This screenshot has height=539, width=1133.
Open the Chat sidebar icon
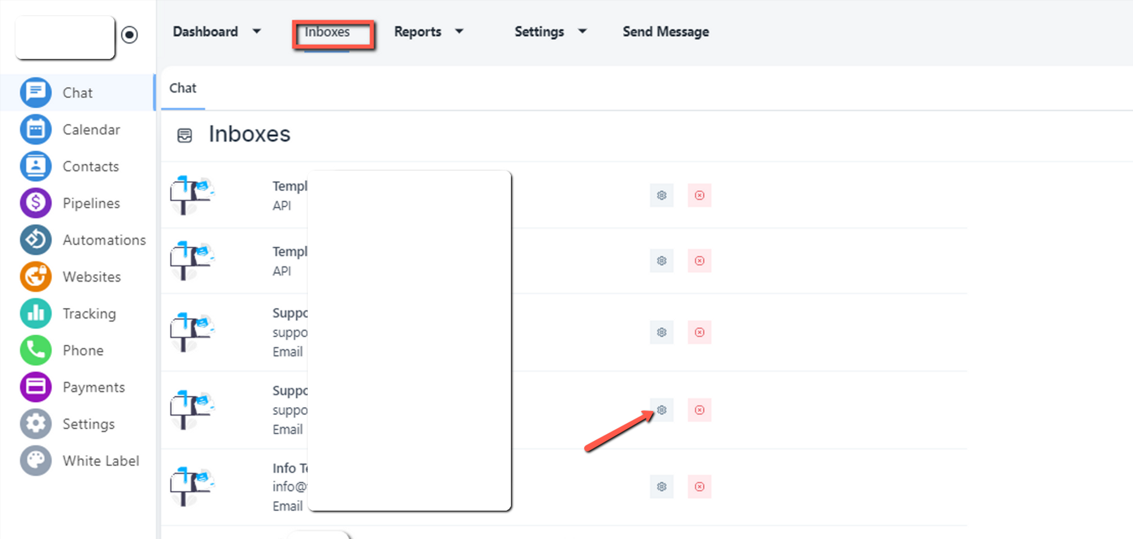[36, 92]
